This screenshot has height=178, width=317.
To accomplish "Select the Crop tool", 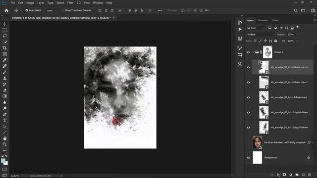I will coord(4,48).
